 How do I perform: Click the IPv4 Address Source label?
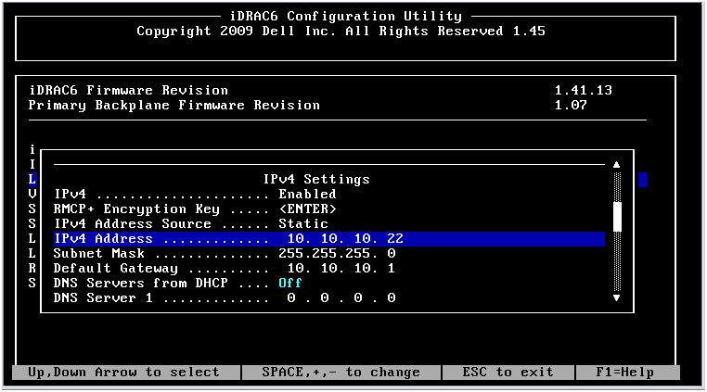pos(133,224)
